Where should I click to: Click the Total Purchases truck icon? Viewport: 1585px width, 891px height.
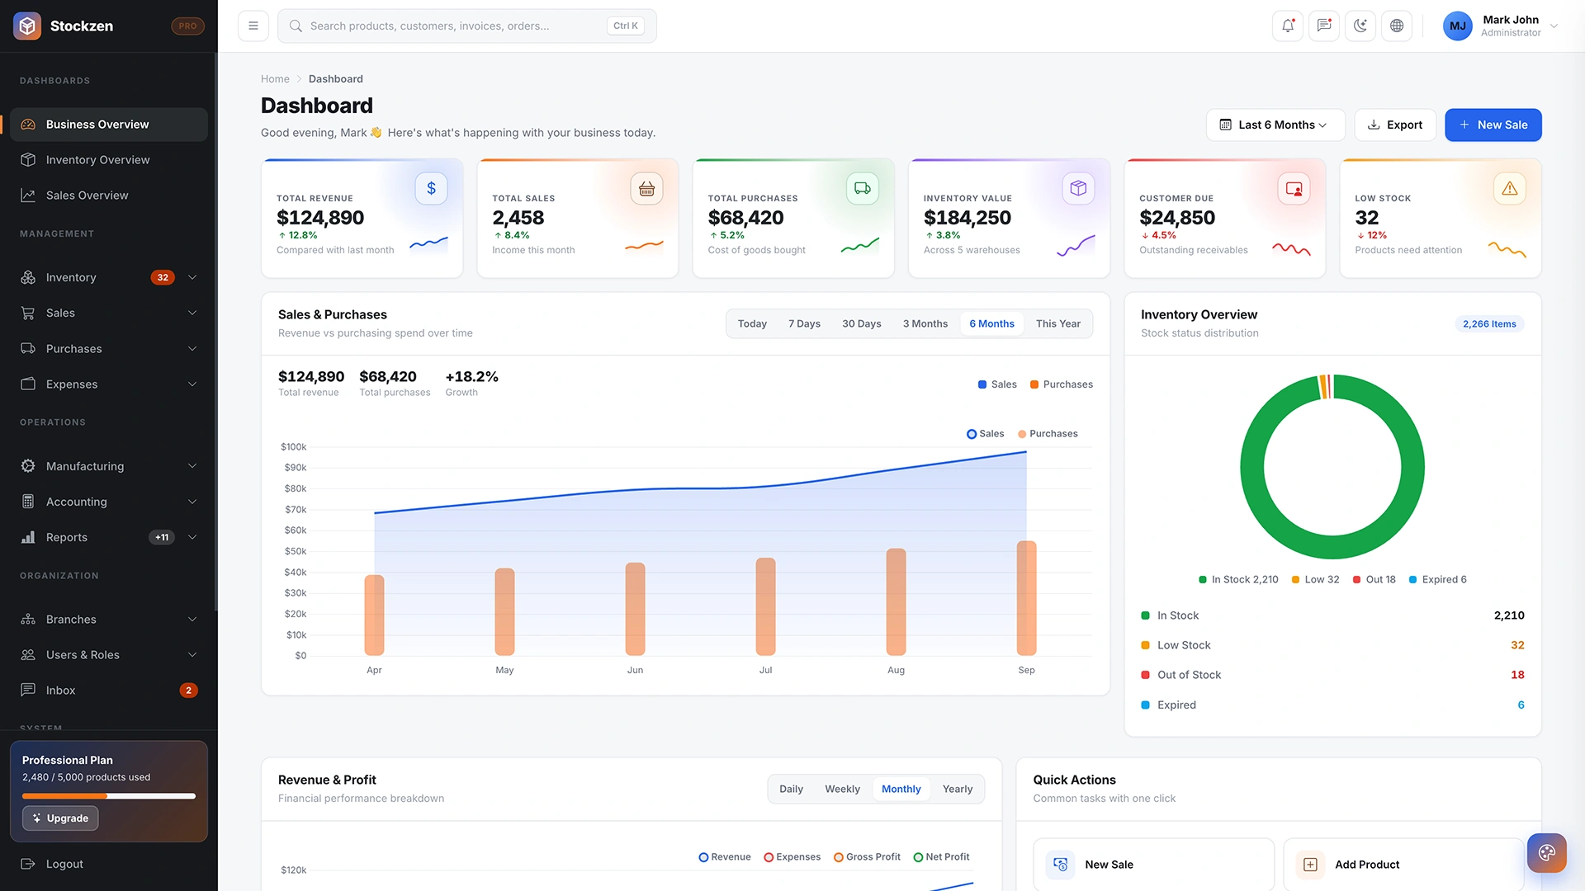pyautogui.click(x=862, y=188)
